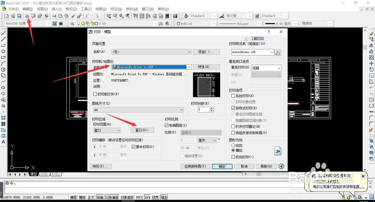Select the Circle draw tool

point(3,70)
